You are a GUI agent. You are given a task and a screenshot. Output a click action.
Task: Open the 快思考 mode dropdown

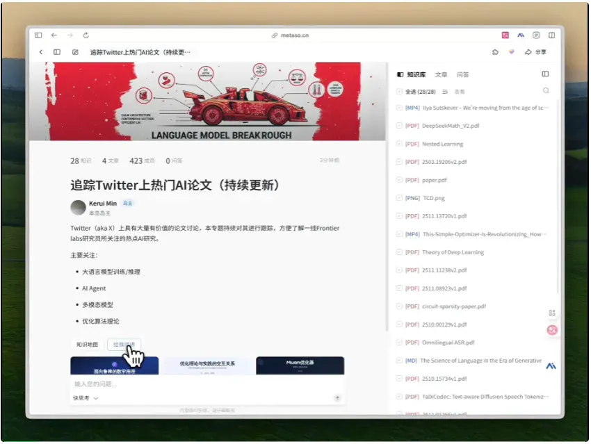point(86,398)
